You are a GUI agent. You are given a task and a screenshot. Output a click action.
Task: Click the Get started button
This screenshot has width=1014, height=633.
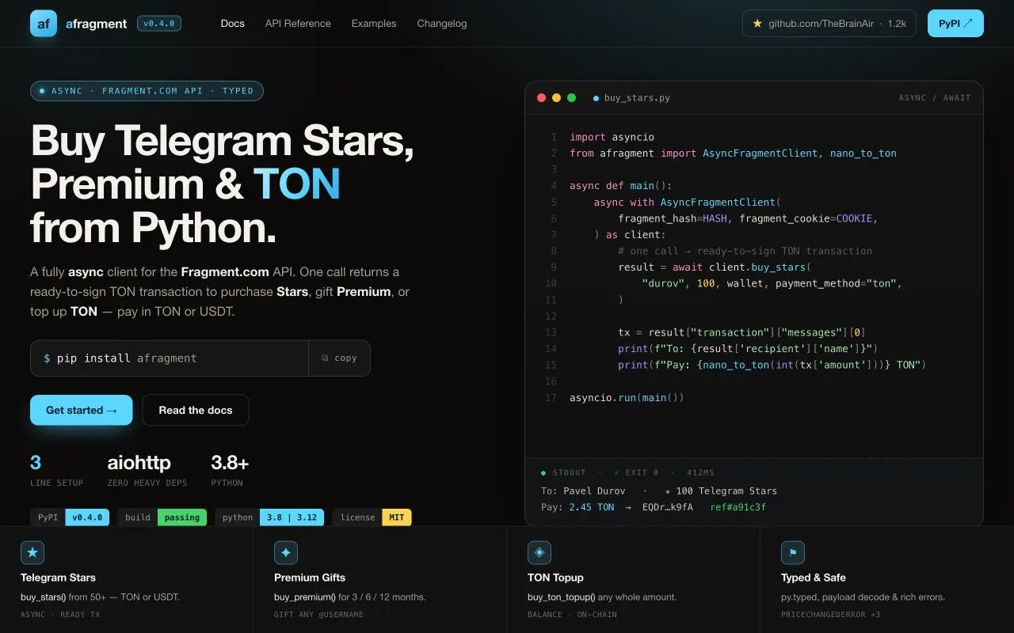82,410
